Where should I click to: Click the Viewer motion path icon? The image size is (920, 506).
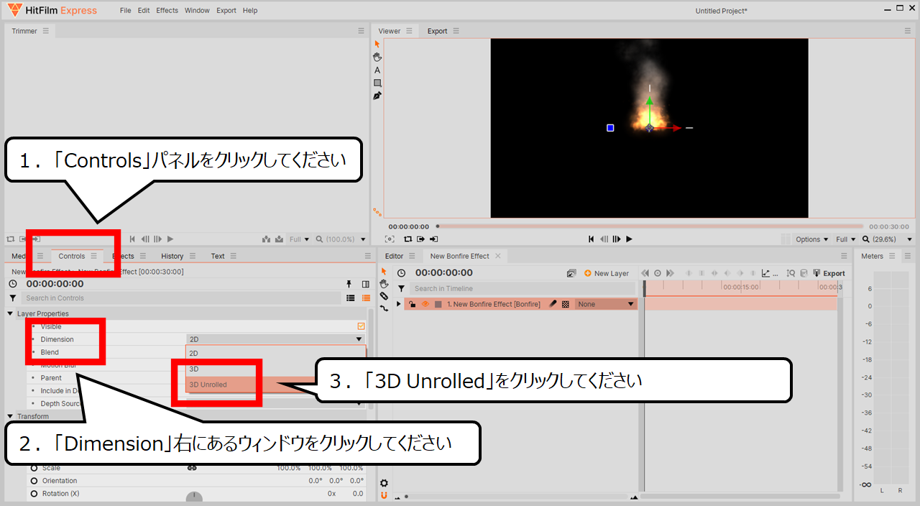coord(377,212)
